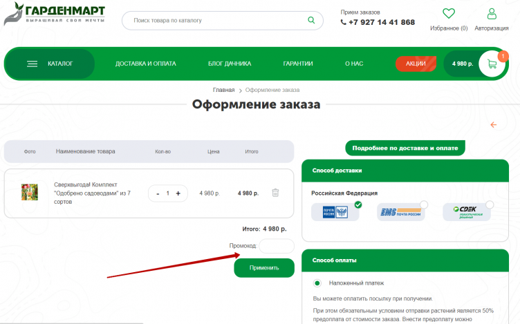This screenshot has height=324, width=520.
Task: Click the Итого: 4 980 р. total text
Action: (x=264, y=229)
